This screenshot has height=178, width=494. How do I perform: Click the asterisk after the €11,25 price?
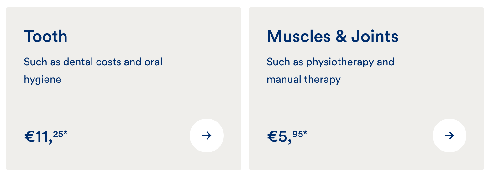65,133
